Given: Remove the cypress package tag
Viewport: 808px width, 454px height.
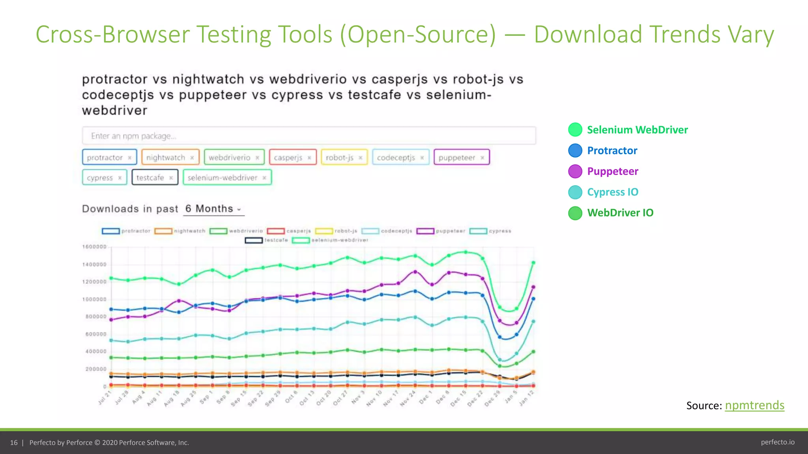Looking at the screenshot, I should click(120, 178).
